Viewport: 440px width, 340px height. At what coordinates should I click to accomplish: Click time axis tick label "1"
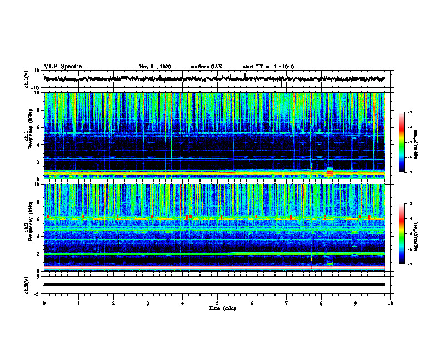tap(78, 303)
